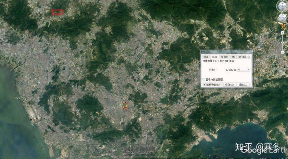Click the zoom out minus button
Viewport: 288px width, 159px height.
pos(282,52)
